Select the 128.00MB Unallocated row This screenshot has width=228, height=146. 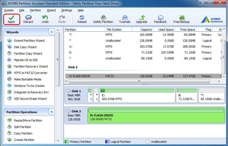point(143,41)
